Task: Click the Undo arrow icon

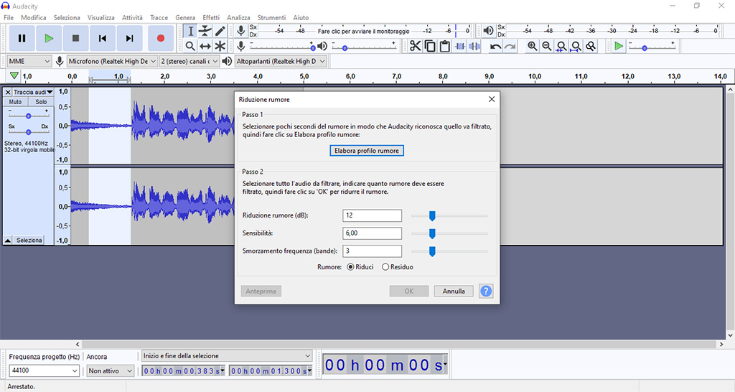Action: (x=495, y=46)
